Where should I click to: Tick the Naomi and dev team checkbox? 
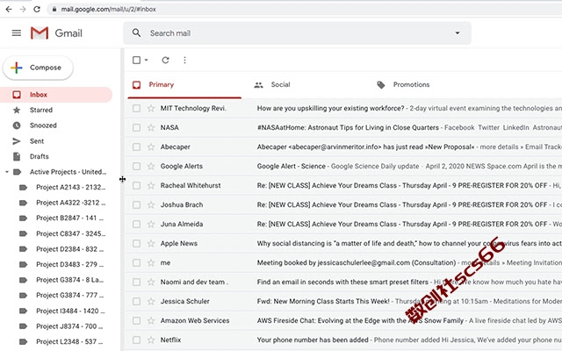point(137,283)
